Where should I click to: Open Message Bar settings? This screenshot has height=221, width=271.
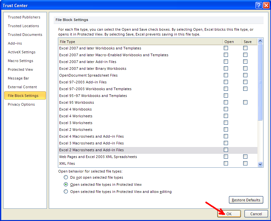(x=18, y=78)
